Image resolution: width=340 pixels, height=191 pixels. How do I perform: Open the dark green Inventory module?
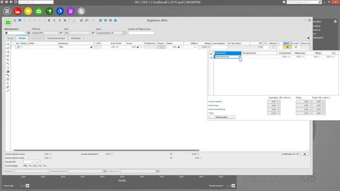click(49, 11)
